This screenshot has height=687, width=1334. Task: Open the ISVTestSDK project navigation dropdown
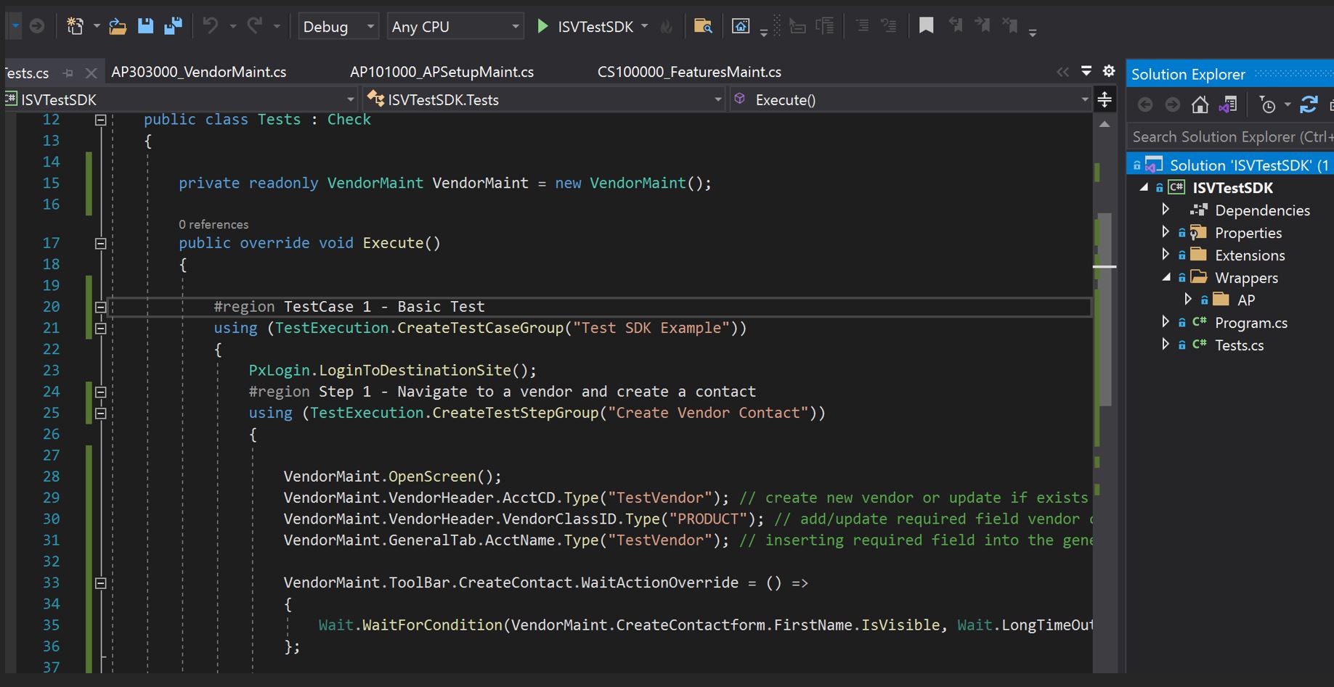click(x=181, y=99)
